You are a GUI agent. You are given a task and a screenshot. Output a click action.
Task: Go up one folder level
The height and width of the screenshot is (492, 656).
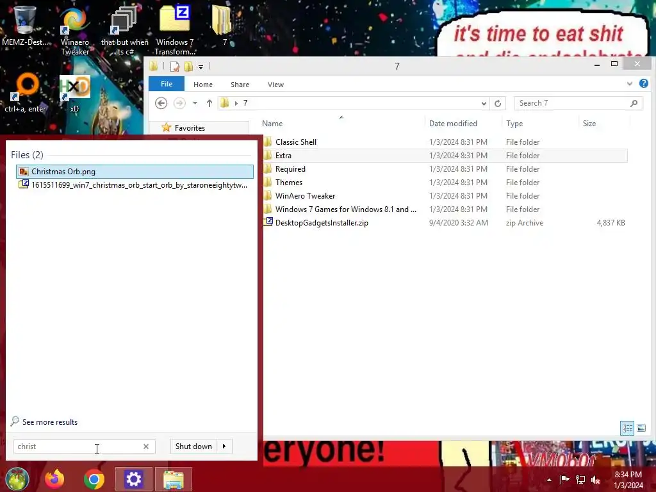209,103
